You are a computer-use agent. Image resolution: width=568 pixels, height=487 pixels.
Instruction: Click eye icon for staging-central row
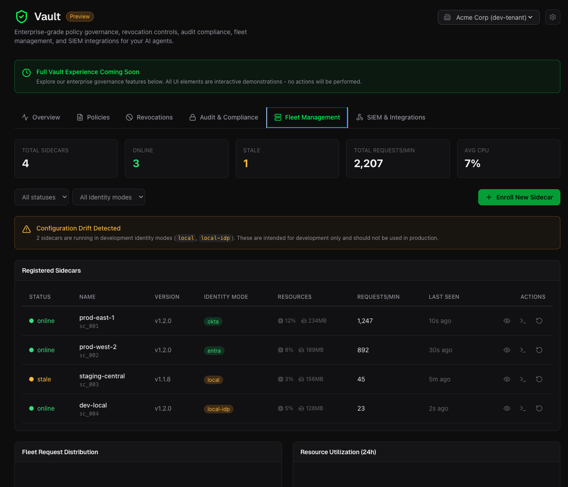pyautogui.click(x=506, y=379)
